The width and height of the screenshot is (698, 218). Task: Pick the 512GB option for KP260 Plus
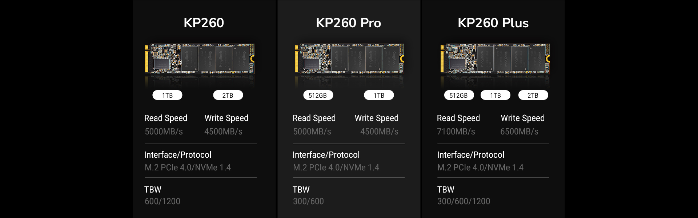pos(459,95)
